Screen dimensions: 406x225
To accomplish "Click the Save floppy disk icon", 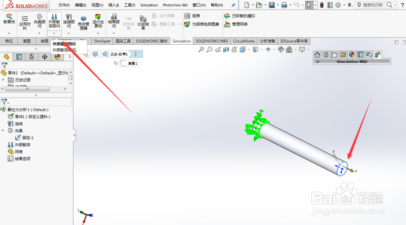I will pyautogui.click(x=272, y=5).
